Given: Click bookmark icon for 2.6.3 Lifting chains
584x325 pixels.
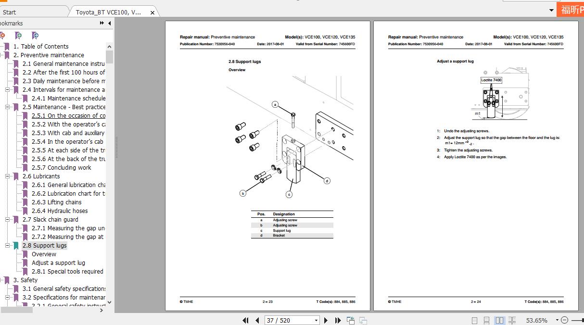Looking at the screenshot, I should click(25, 202).
